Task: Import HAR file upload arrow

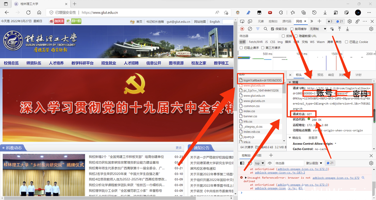Action: point(339,29)
